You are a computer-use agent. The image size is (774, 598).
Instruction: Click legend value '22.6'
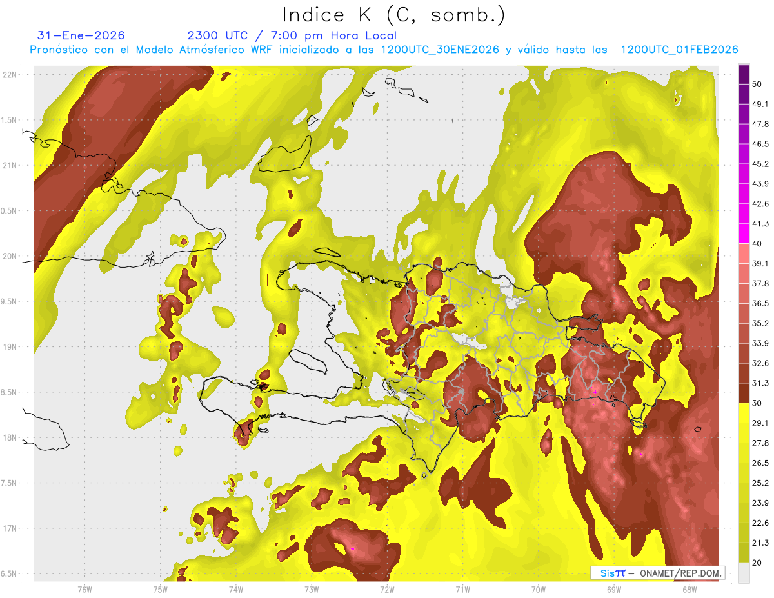point(760,523)
